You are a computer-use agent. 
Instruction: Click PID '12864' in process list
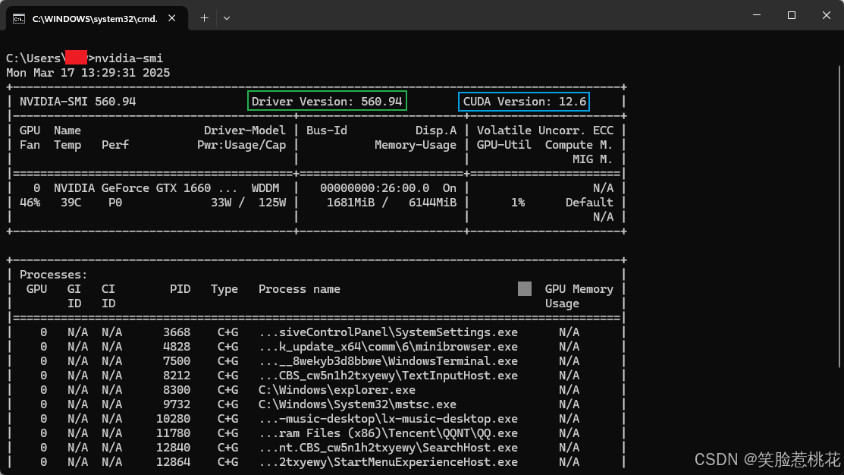pos(174,462)
